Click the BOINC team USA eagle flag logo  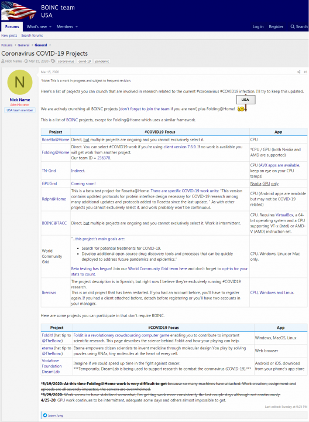19,11
